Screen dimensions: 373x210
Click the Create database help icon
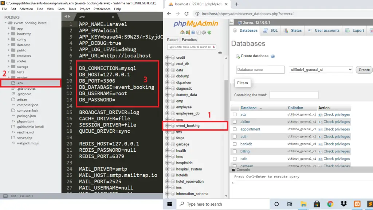tap(273, 57)
